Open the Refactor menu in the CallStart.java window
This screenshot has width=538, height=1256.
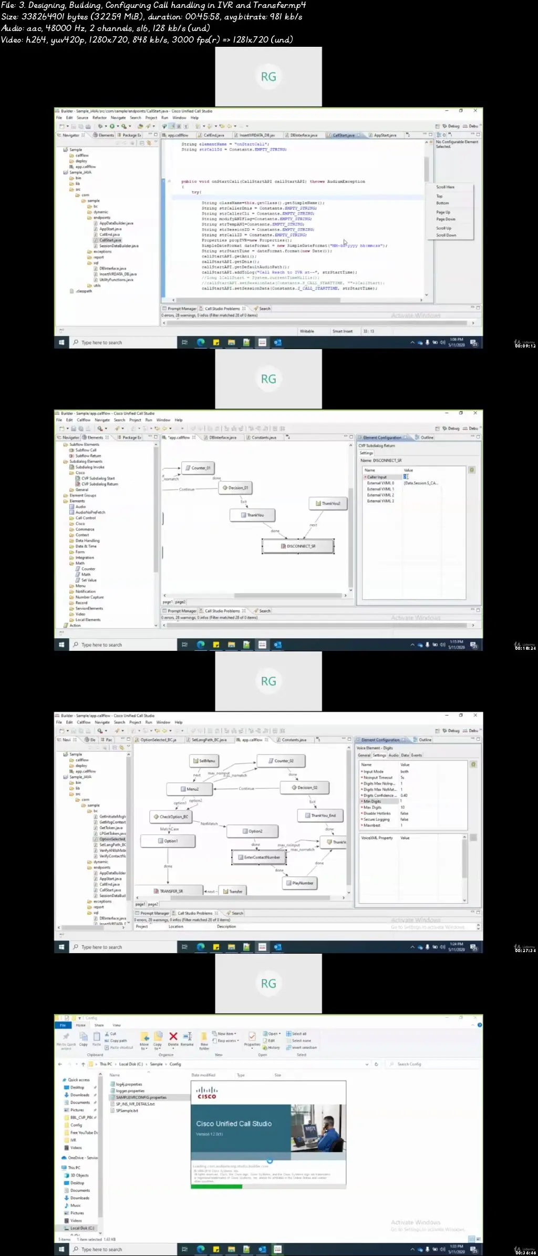(99, 118)
